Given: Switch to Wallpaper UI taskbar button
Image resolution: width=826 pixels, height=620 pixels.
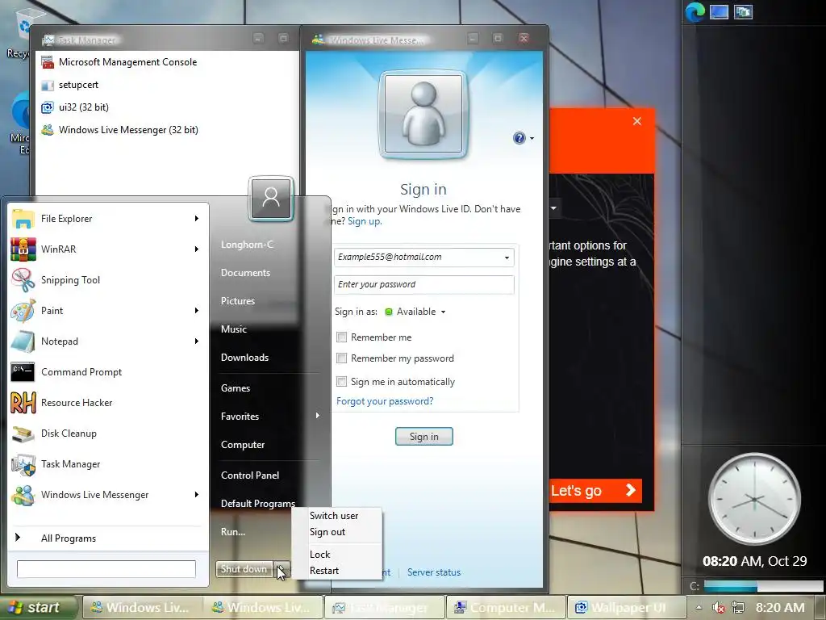Looking at the screenshot, I should [628, 608].
